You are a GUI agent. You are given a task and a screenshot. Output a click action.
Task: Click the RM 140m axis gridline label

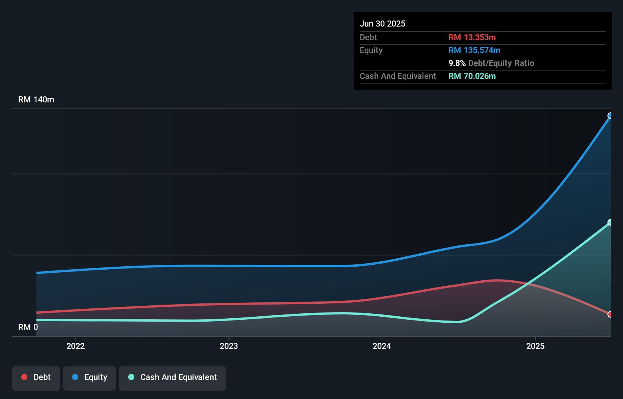click(36, 99)
